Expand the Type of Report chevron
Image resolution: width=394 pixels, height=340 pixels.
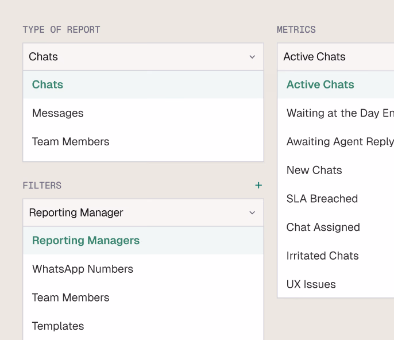tap(252, 57)
